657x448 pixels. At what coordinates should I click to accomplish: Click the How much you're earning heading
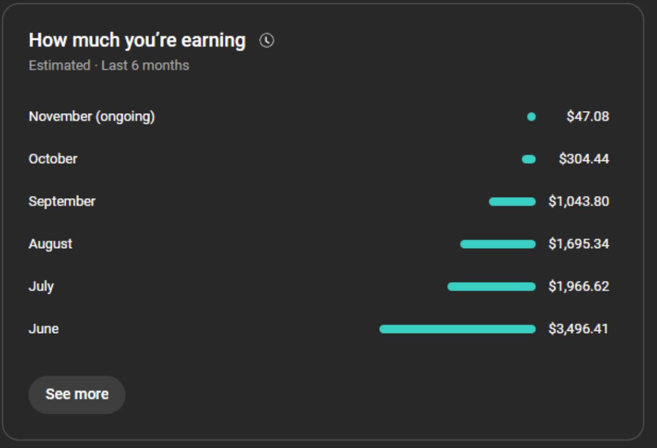point(137,41)
